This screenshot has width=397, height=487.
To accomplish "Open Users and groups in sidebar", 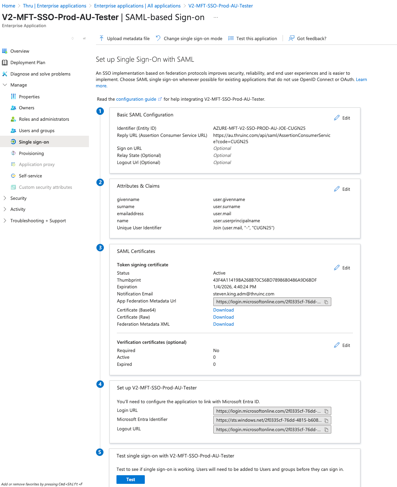I will pos(37,131).
